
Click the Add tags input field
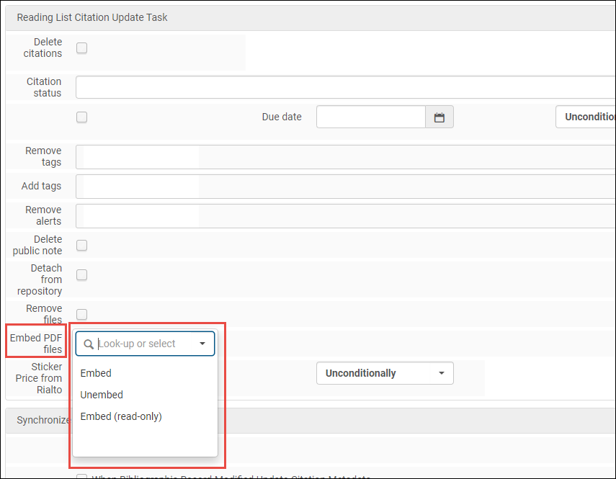[346, 186]
